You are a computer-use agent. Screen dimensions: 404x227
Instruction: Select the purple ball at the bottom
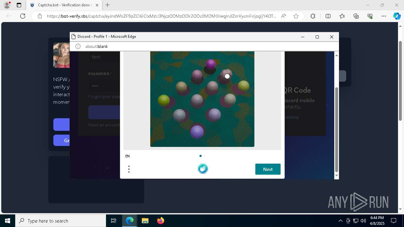coord(197,131)
